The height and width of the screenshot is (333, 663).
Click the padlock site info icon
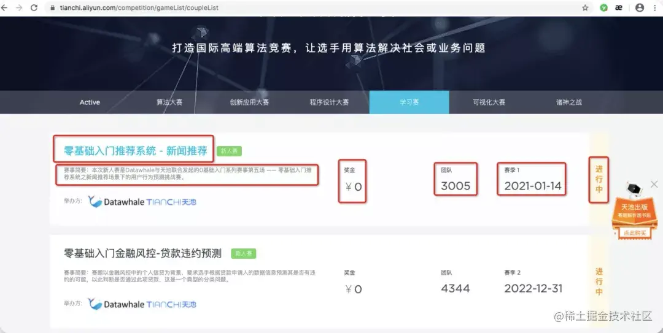[53, 7]
